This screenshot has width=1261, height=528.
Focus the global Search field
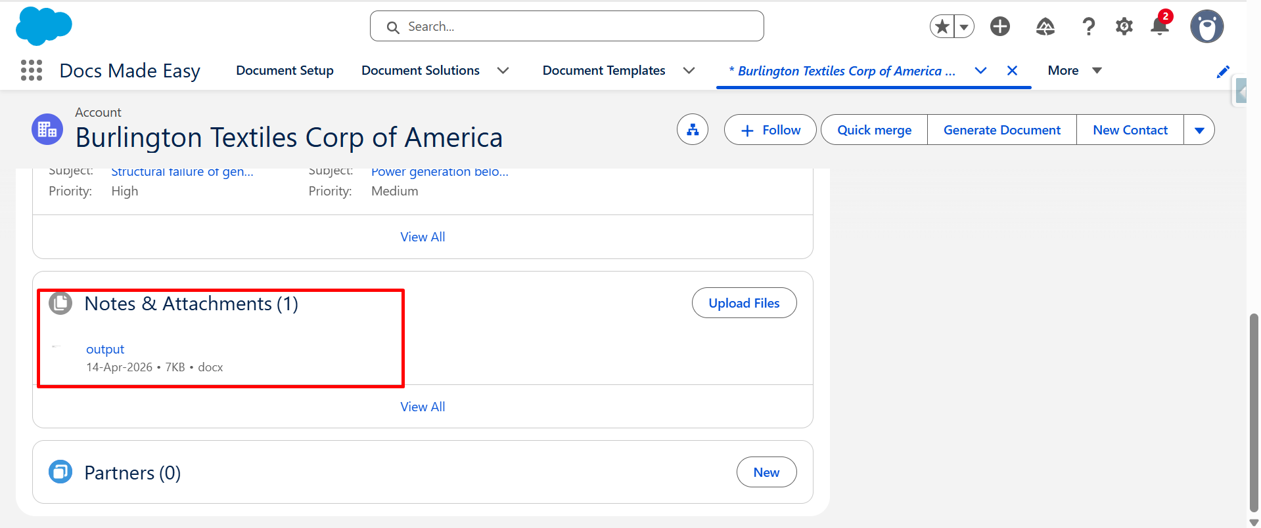coord(567,26)
